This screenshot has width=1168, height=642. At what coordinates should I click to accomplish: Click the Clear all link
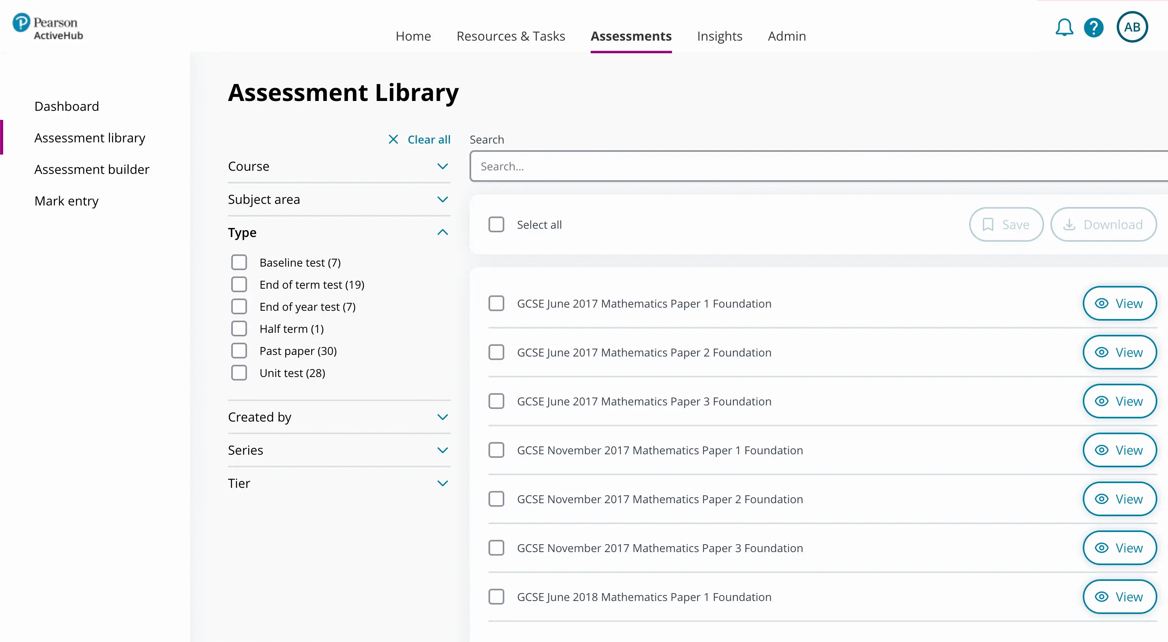click(429, 139)
